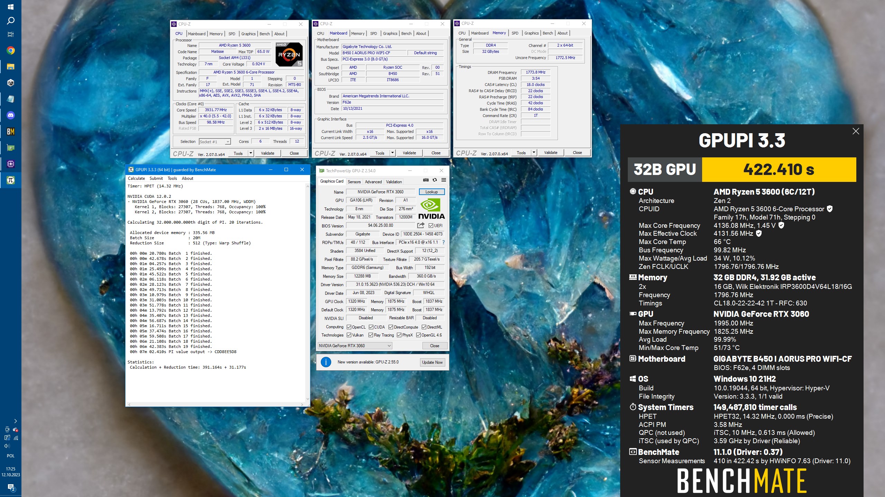The width and height of the screenshot is (885, 497).
Task: Click the NVIDIA logo in GPU-Z
Action: tap(431, 209)
